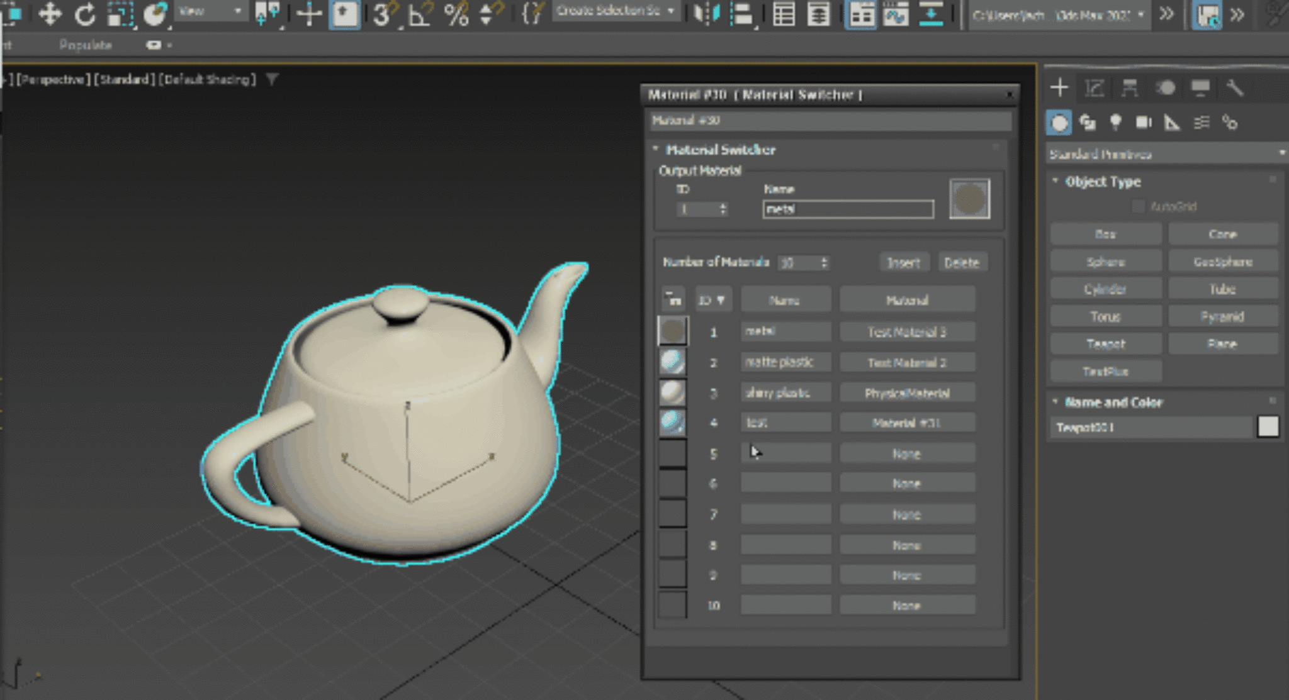Enable the AutoGrid checkbox
Image resolution: width=1289 pixels, height=700 pixels.
click(x=1139, y=206)
